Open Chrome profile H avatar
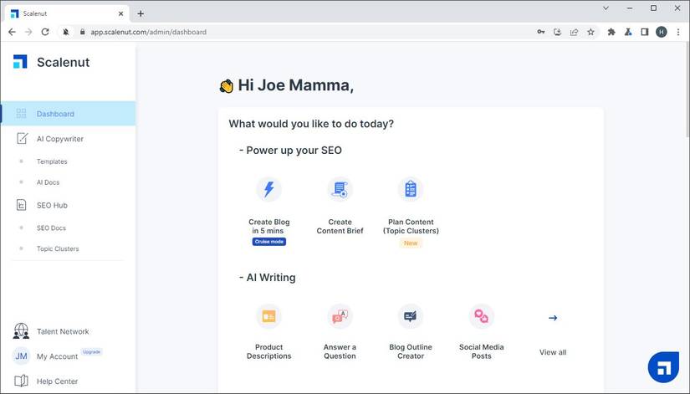Viewport: 690px width, 394px height. point(662,32)
